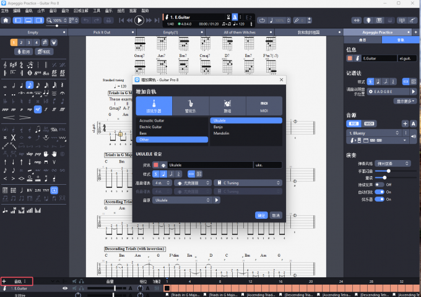Select the Drums category icon in dialog

tap(227, 105)
